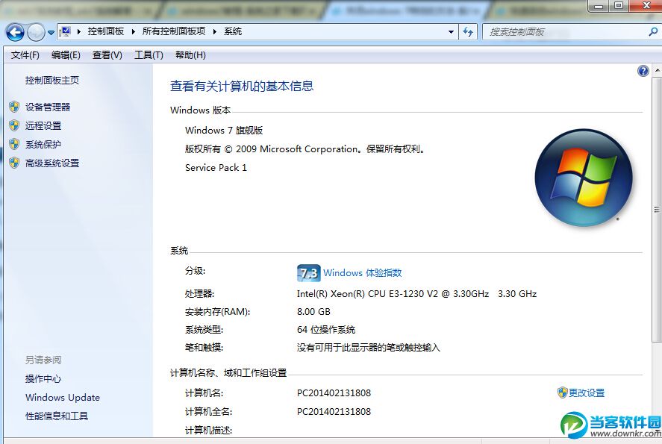
Task: Open the recent pages dropdown arrow
Action: pyautogui.click(x=51, y=33)
